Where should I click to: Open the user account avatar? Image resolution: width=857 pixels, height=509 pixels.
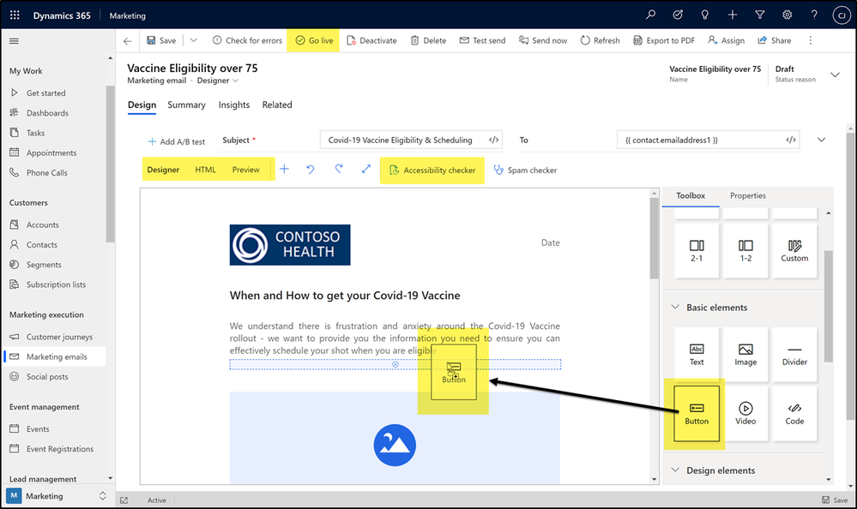point(842,15)
